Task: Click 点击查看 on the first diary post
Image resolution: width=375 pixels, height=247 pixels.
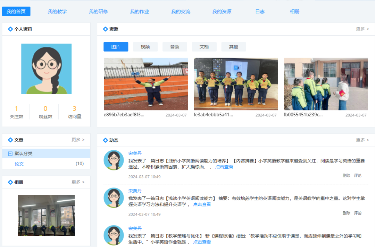Action: (224, 167)
